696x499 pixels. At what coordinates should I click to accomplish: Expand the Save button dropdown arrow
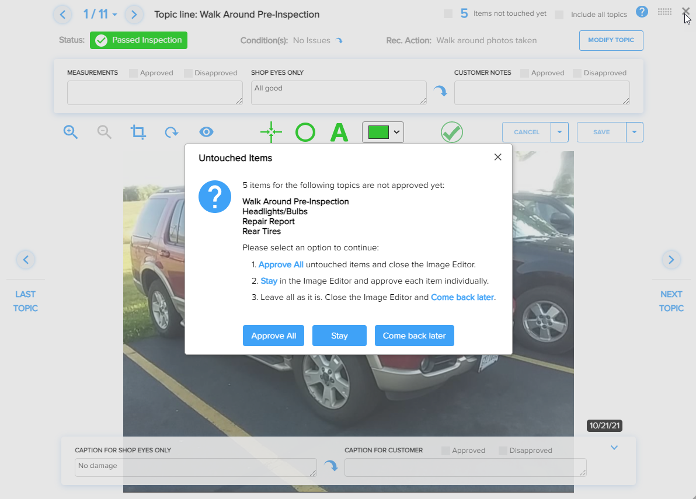coord(634,132)
